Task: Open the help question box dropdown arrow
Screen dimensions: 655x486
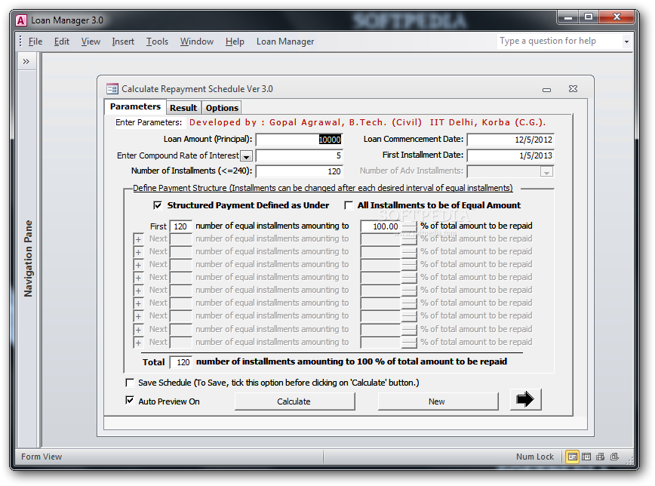Action: [x=626, y=42]
